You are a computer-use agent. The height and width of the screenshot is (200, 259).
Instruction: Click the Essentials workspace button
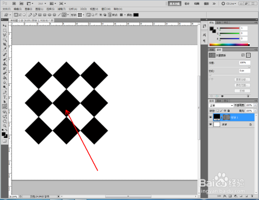point(175,4)
